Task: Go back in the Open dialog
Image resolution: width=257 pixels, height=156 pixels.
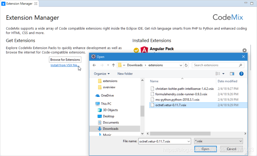Action: click(94, 65)
